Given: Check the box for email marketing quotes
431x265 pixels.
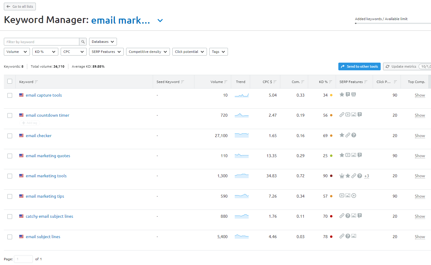Looking at the screenshot, I should [10, 156].
